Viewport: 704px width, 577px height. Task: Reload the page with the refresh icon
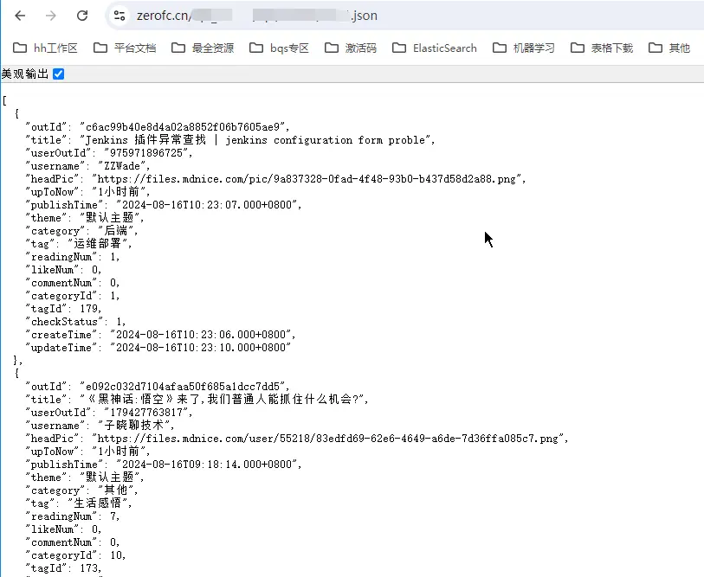(82, 16)
